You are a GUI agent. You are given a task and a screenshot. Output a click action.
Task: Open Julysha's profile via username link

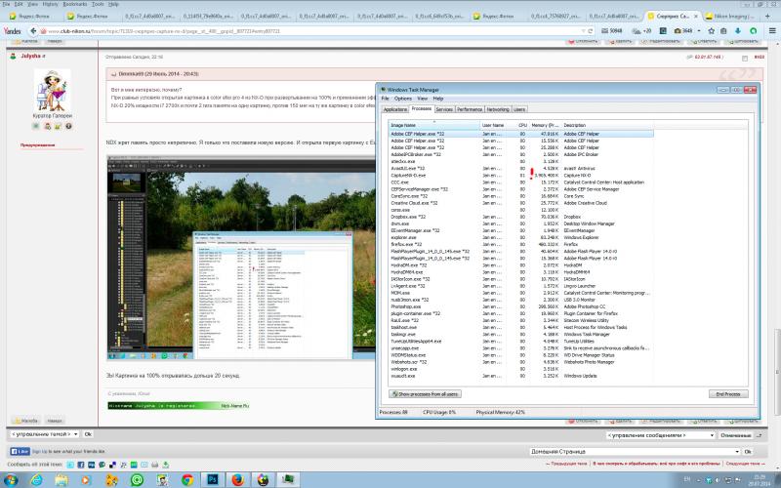pyautogui.click(x=30, y=56)
